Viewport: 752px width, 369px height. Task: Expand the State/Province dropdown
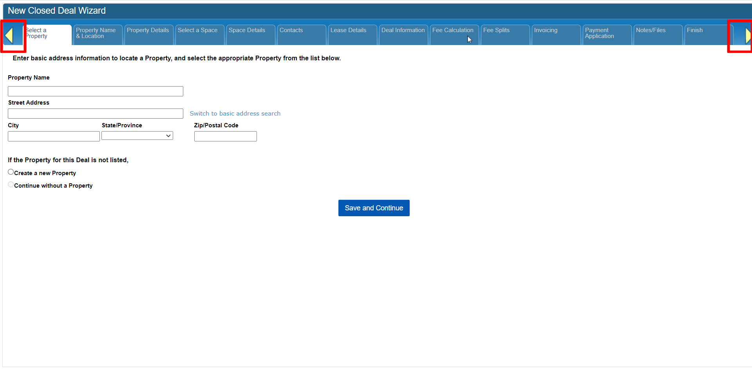[137, 136]
